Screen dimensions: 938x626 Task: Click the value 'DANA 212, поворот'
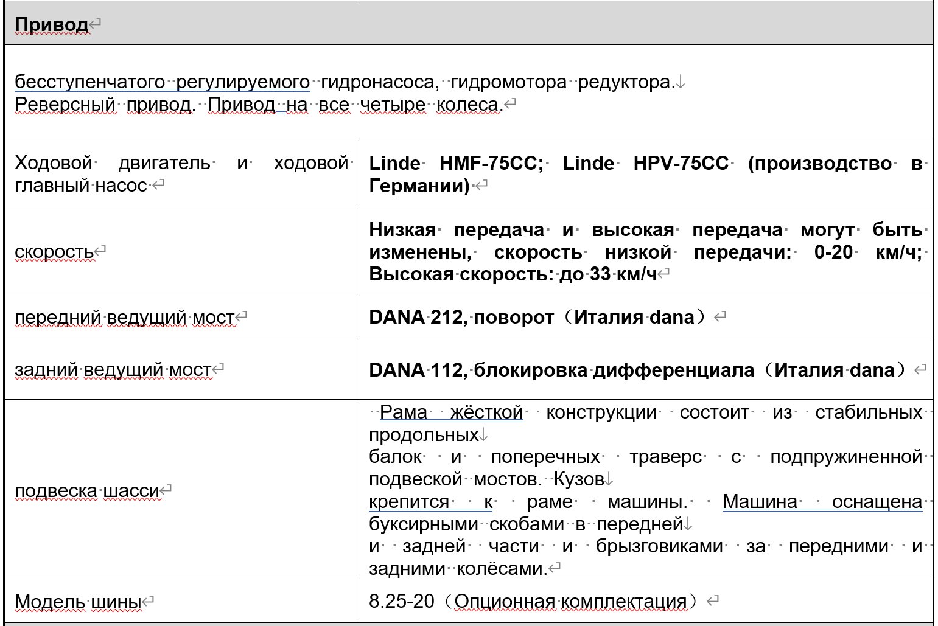(461, 317)
